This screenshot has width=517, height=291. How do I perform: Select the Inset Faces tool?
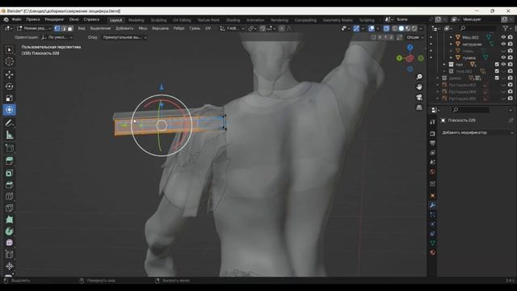[9, 173]
